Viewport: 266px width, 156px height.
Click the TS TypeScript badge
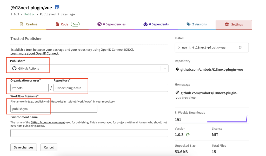57,8
